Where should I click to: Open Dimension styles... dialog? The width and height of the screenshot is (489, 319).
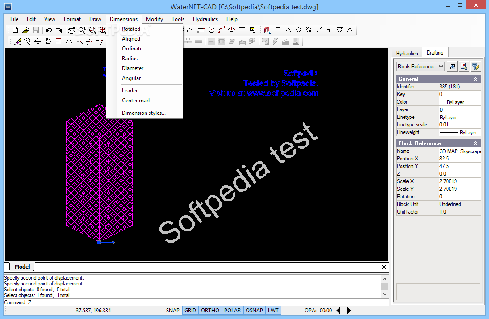click(144, 113)
